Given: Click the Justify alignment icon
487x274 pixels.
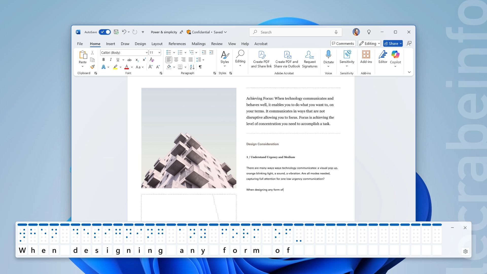Looking at the screenshot, I should 190,60.
